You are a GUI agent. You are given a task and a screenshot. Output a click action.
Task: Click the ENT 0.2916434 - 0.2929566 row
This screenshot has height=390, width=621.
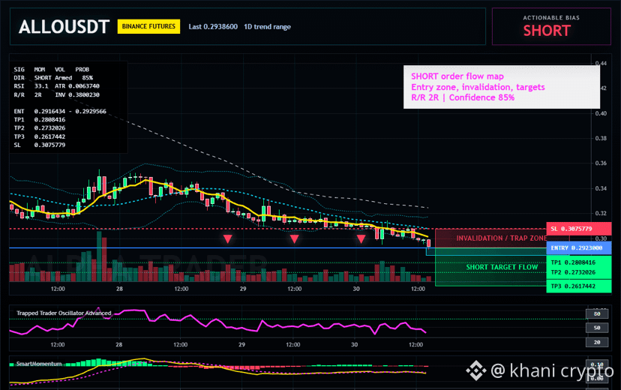point(60,111)
